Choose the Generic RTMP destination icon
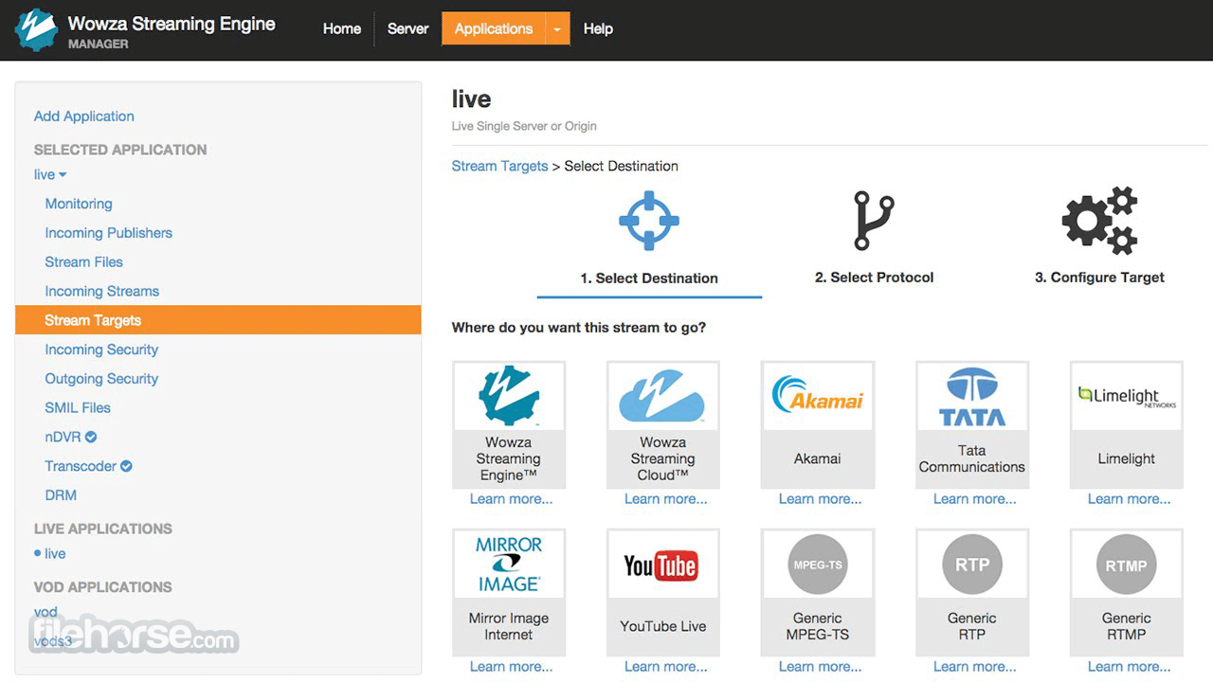This screenshot has width=1213, height=682. (1127, 565)
